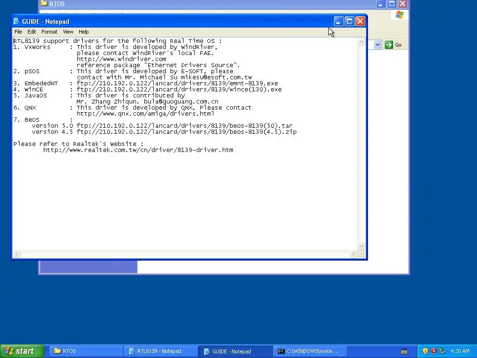This screenshot has height=358, width=477.
Task: Click the mikesu@esoft.com.tw email text
Action: pos(216,77)
